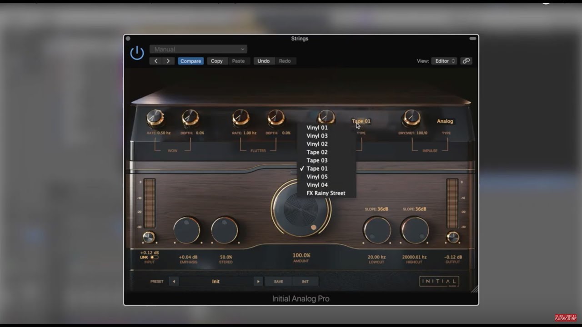Go to next setting with right arrow

coord(168,61)
